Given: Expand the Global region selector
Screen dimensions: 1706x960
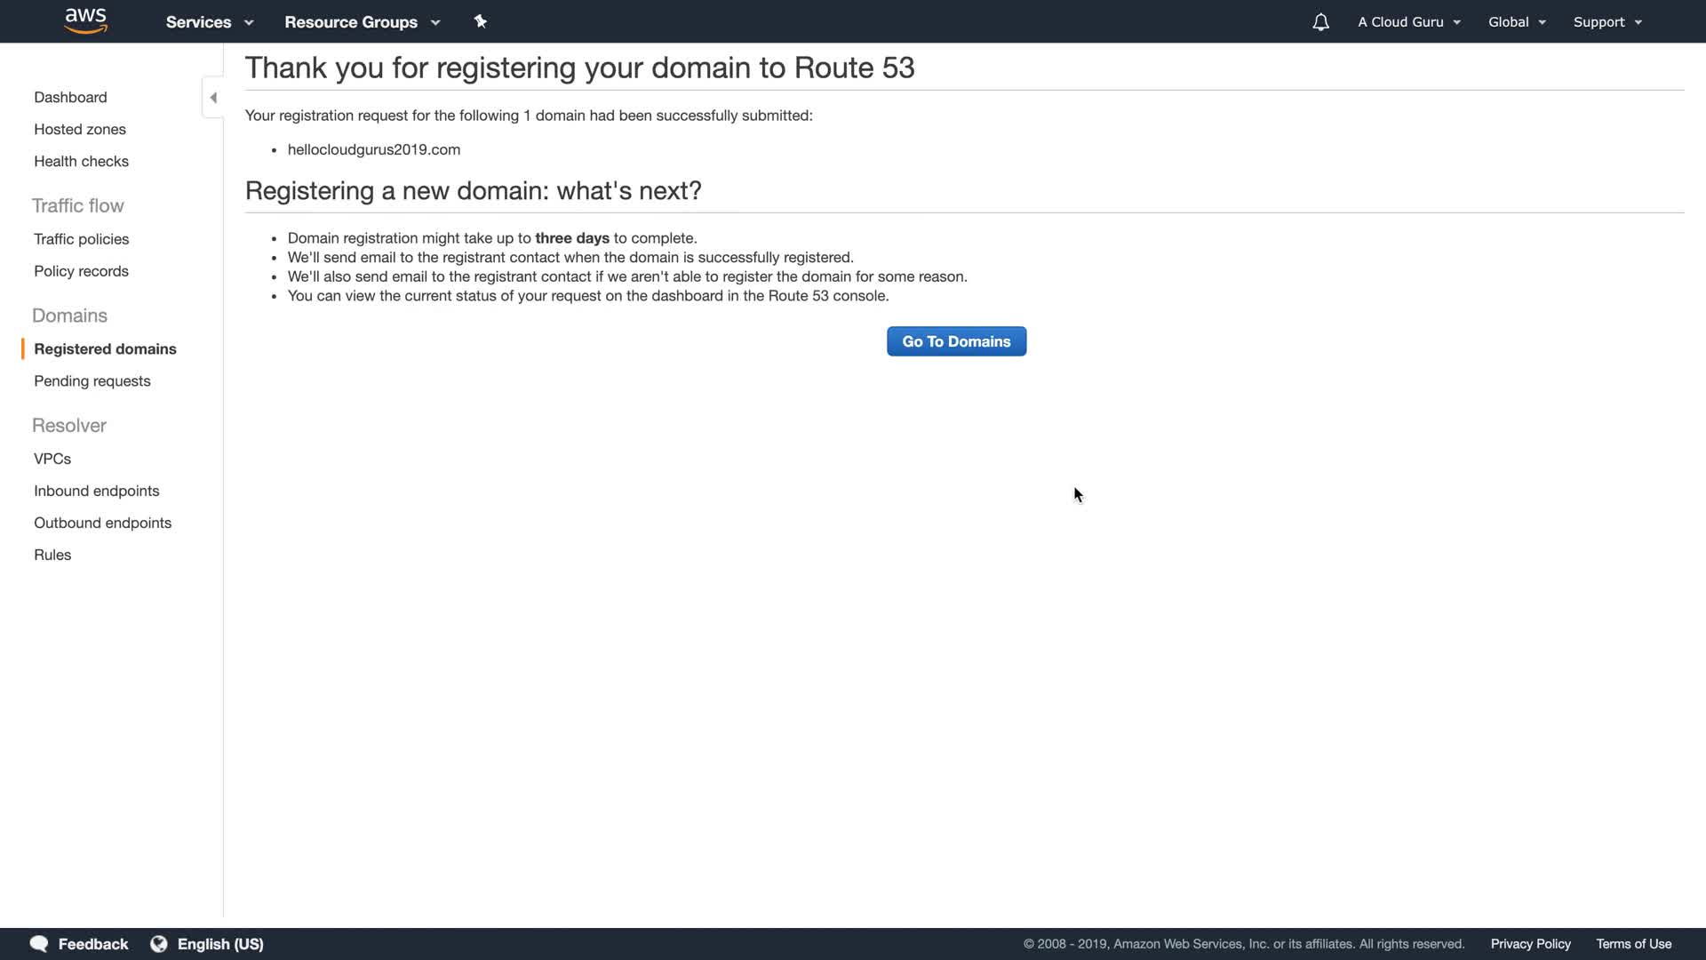Looking at the screenshot, I should (x=1517, y=22).
